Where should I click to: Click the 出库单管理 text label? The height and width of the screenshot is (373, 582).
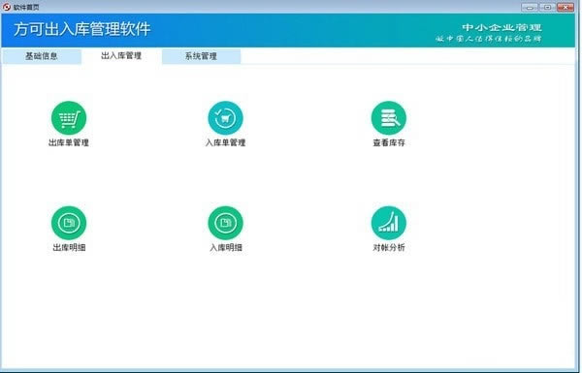(69, 142)
